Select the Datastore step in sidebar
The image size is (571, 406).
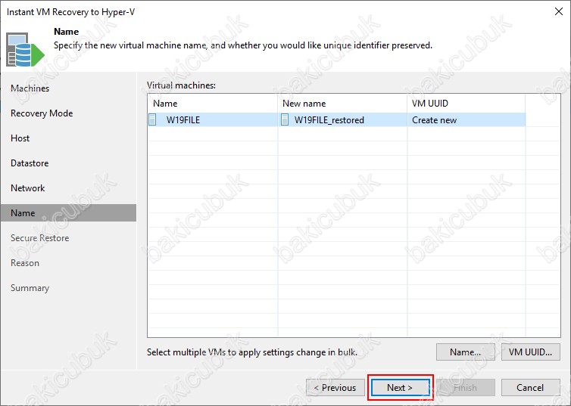(x=30, y=163)
